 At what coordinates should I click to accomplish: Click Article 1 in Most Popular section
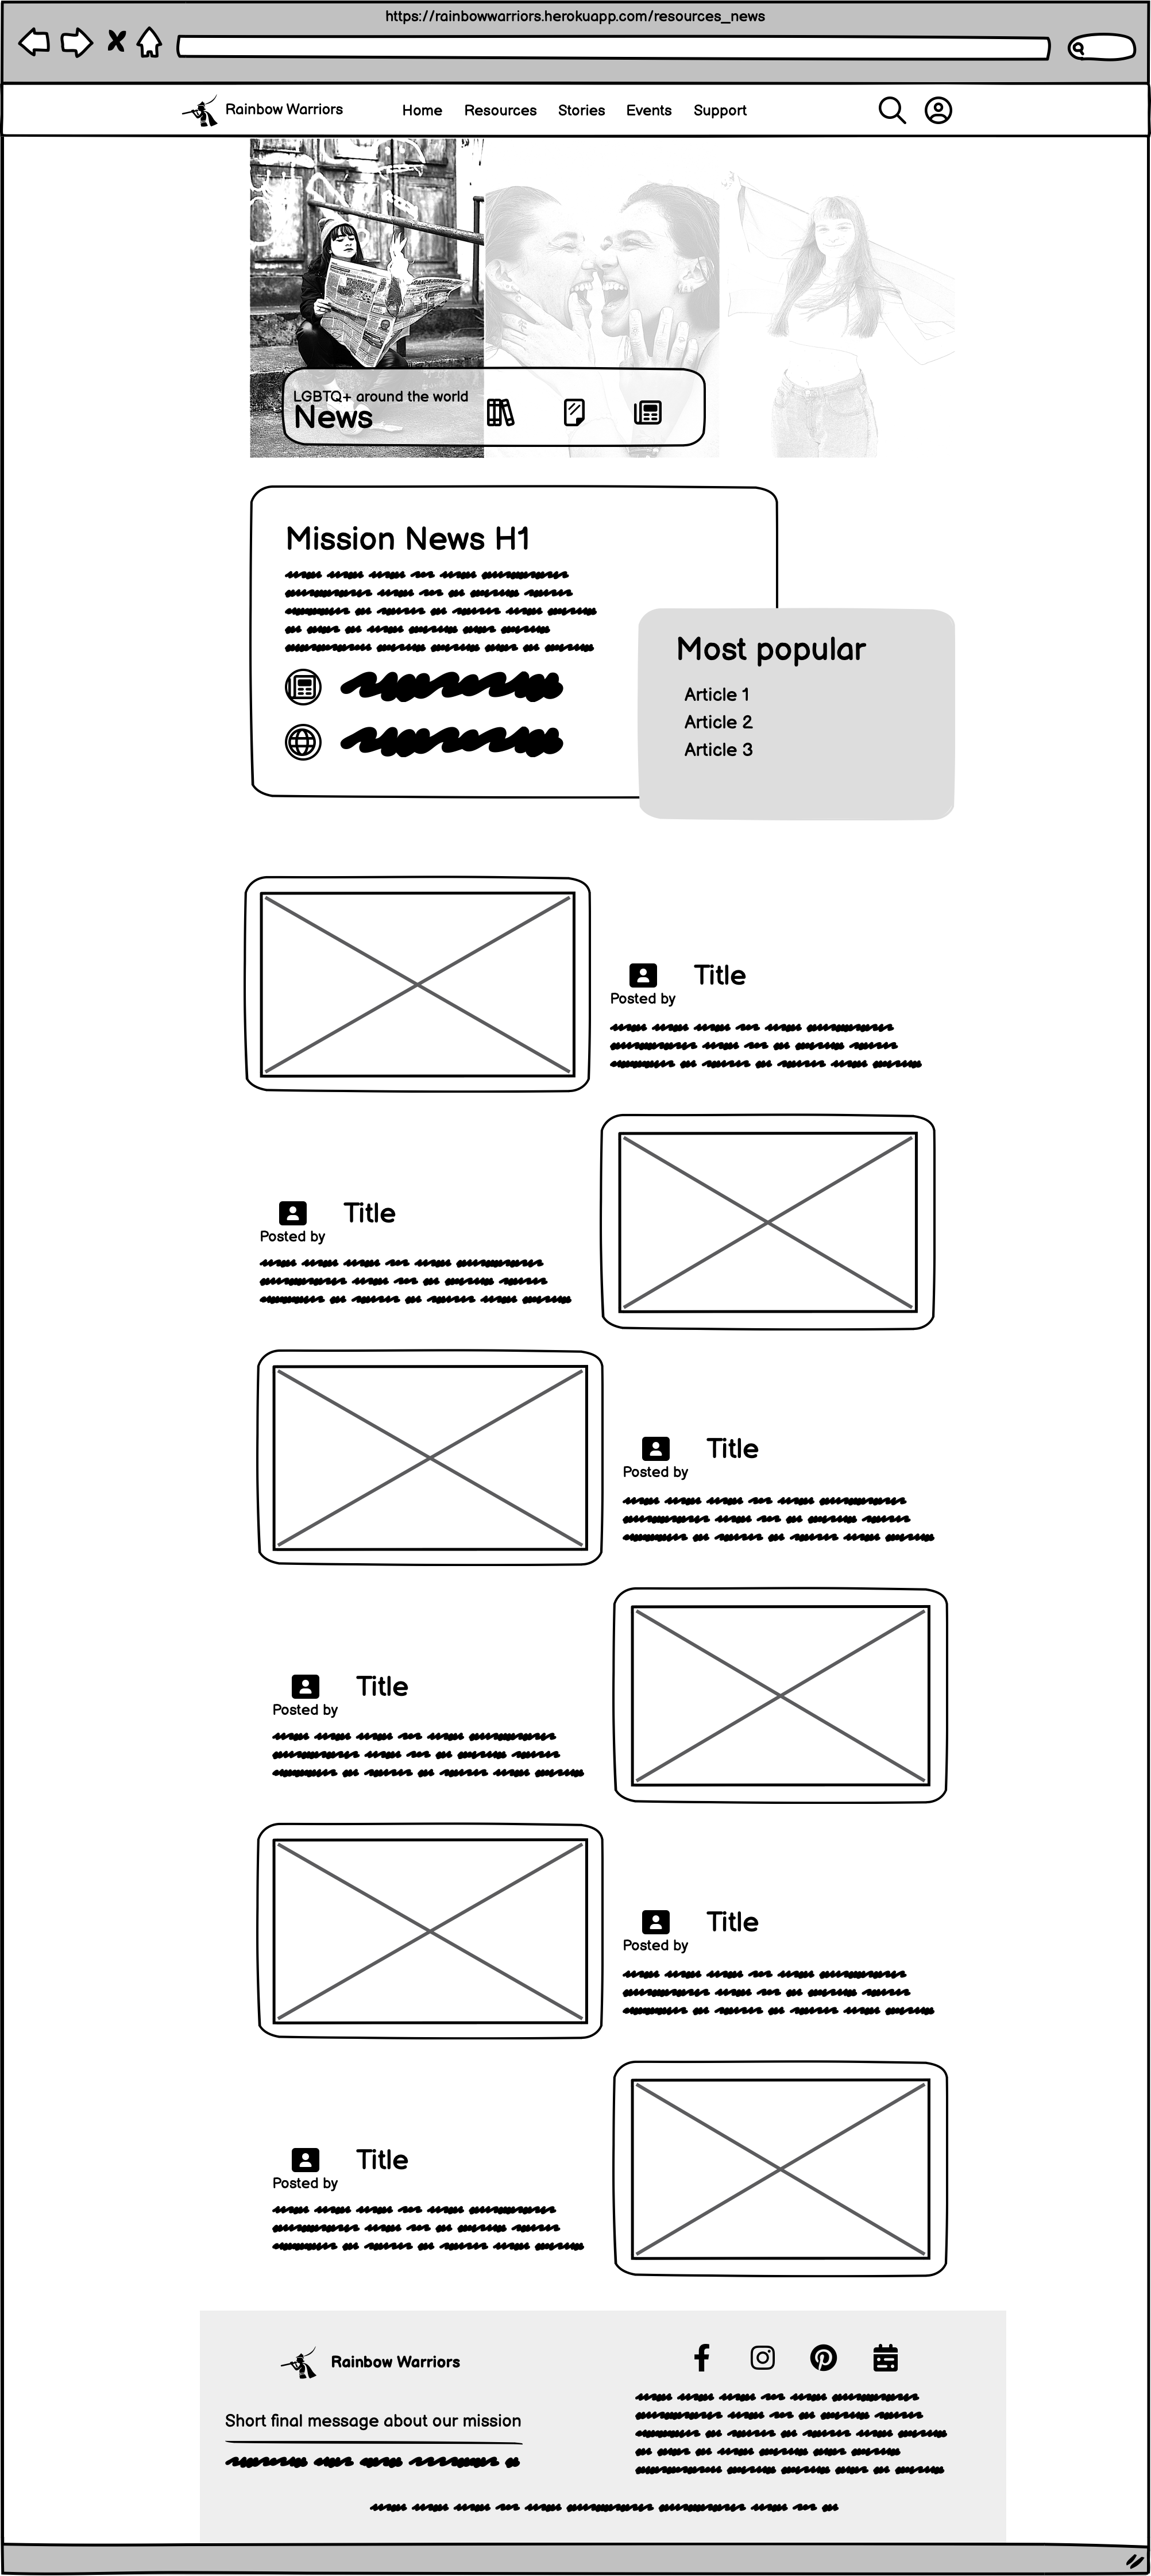click(714, 693)
